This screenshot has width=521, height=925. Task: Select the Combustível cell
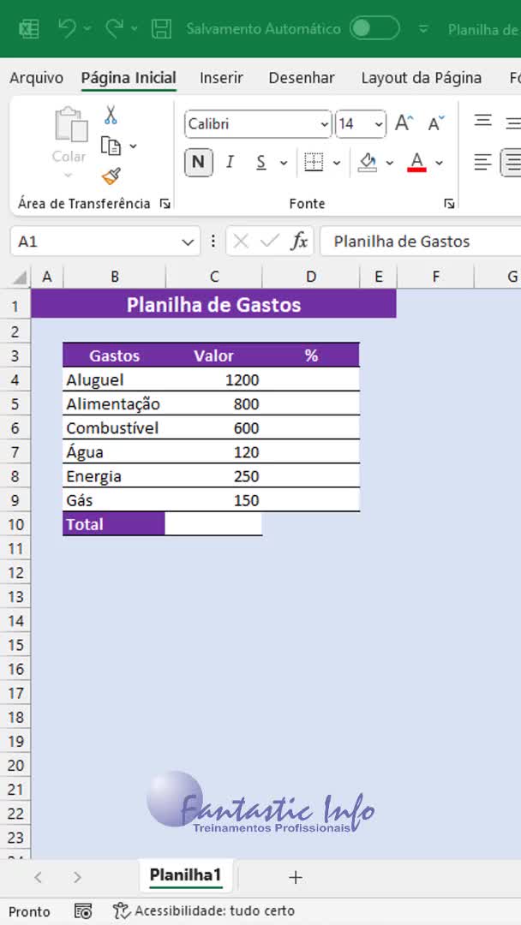[x=115, y=427]
